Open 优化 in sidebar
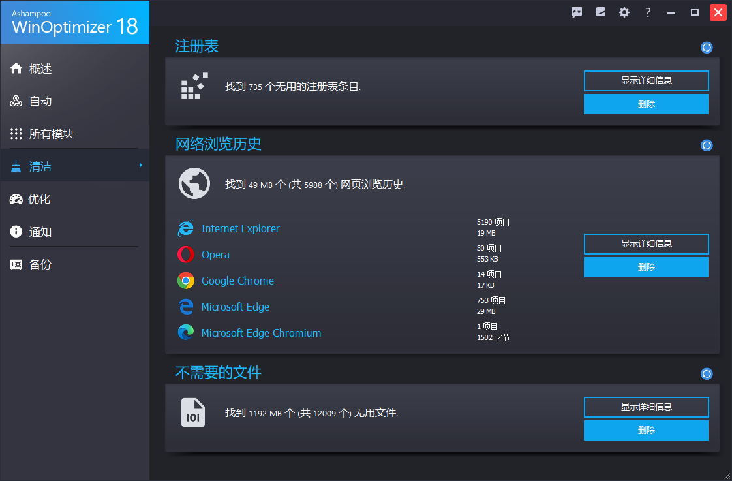This screenshot has width=732, height=481. coord(74,200)
